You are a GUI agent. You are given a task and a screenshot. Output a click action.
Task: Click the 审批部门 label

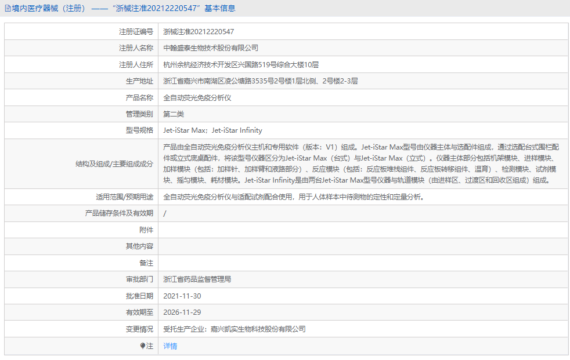(x=139, y=279)
